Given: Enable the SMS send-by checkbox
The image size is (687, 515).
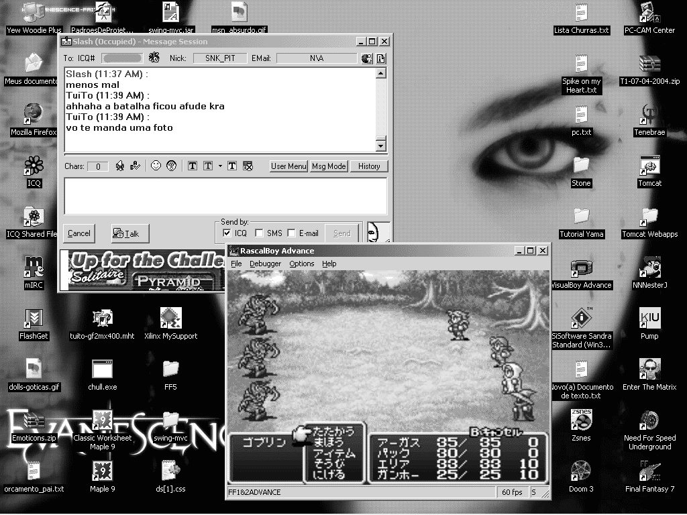Looking at the screenshot, I should (259, 233).
